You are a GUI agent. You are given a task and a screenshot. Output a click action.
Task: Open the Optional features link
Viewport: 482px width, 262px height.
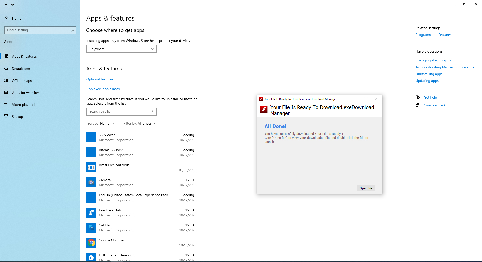click(x=100, y=79)
